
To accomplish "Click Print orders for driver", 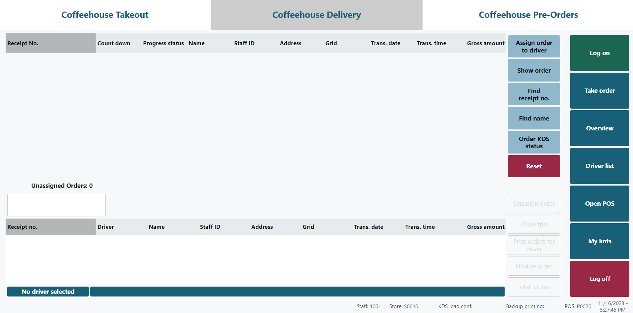I will tap(534, 245).
